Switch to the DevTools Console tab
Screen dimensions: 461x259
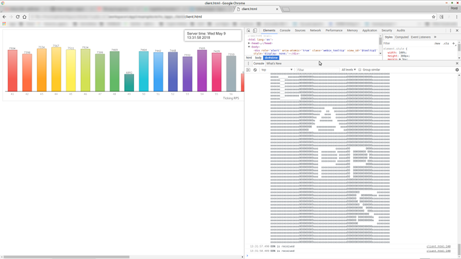(285, 31)
